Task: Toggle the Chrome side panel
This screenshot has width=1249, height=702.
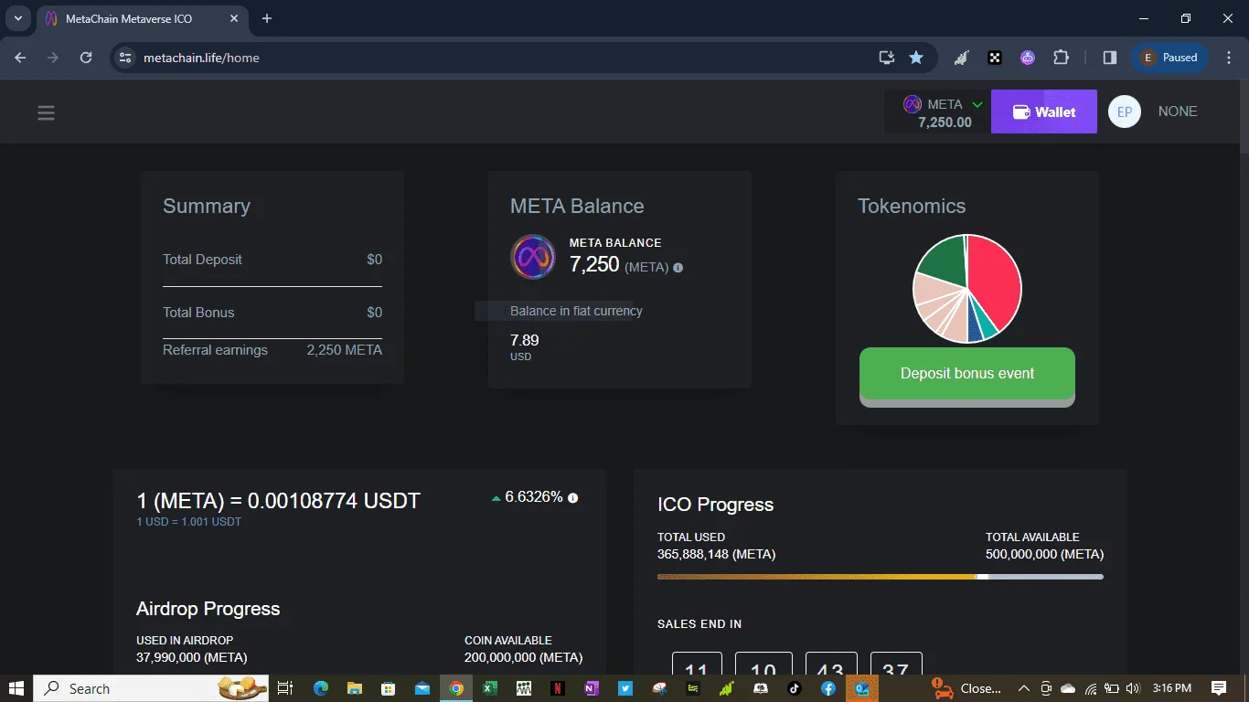Action: pos(1110,58)
